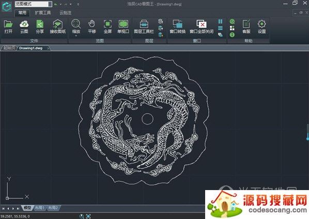Minimize the inner document window
This screenshot has width=309, height=219.
295,13
